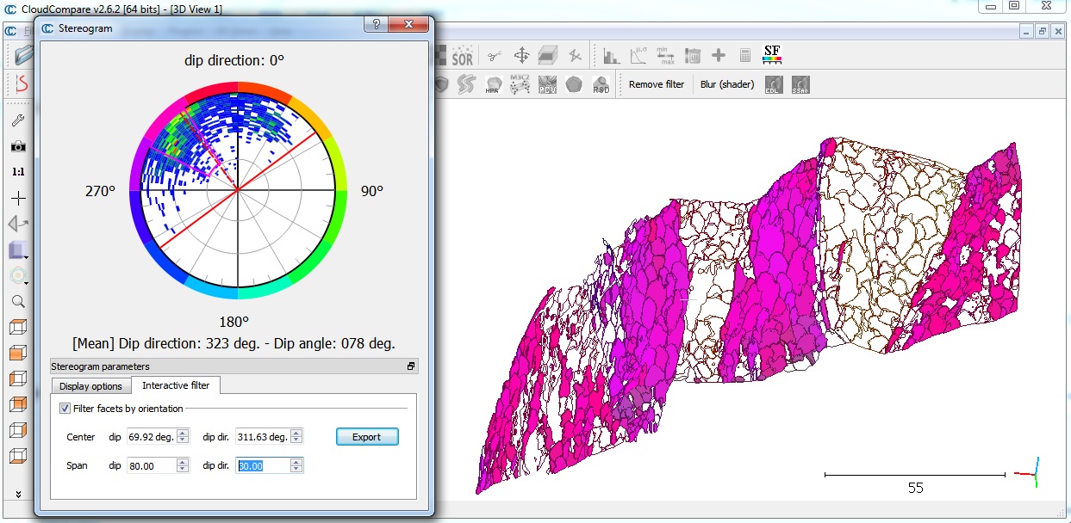Click the top cube view icon in sidebar

[x=18, y=327]
